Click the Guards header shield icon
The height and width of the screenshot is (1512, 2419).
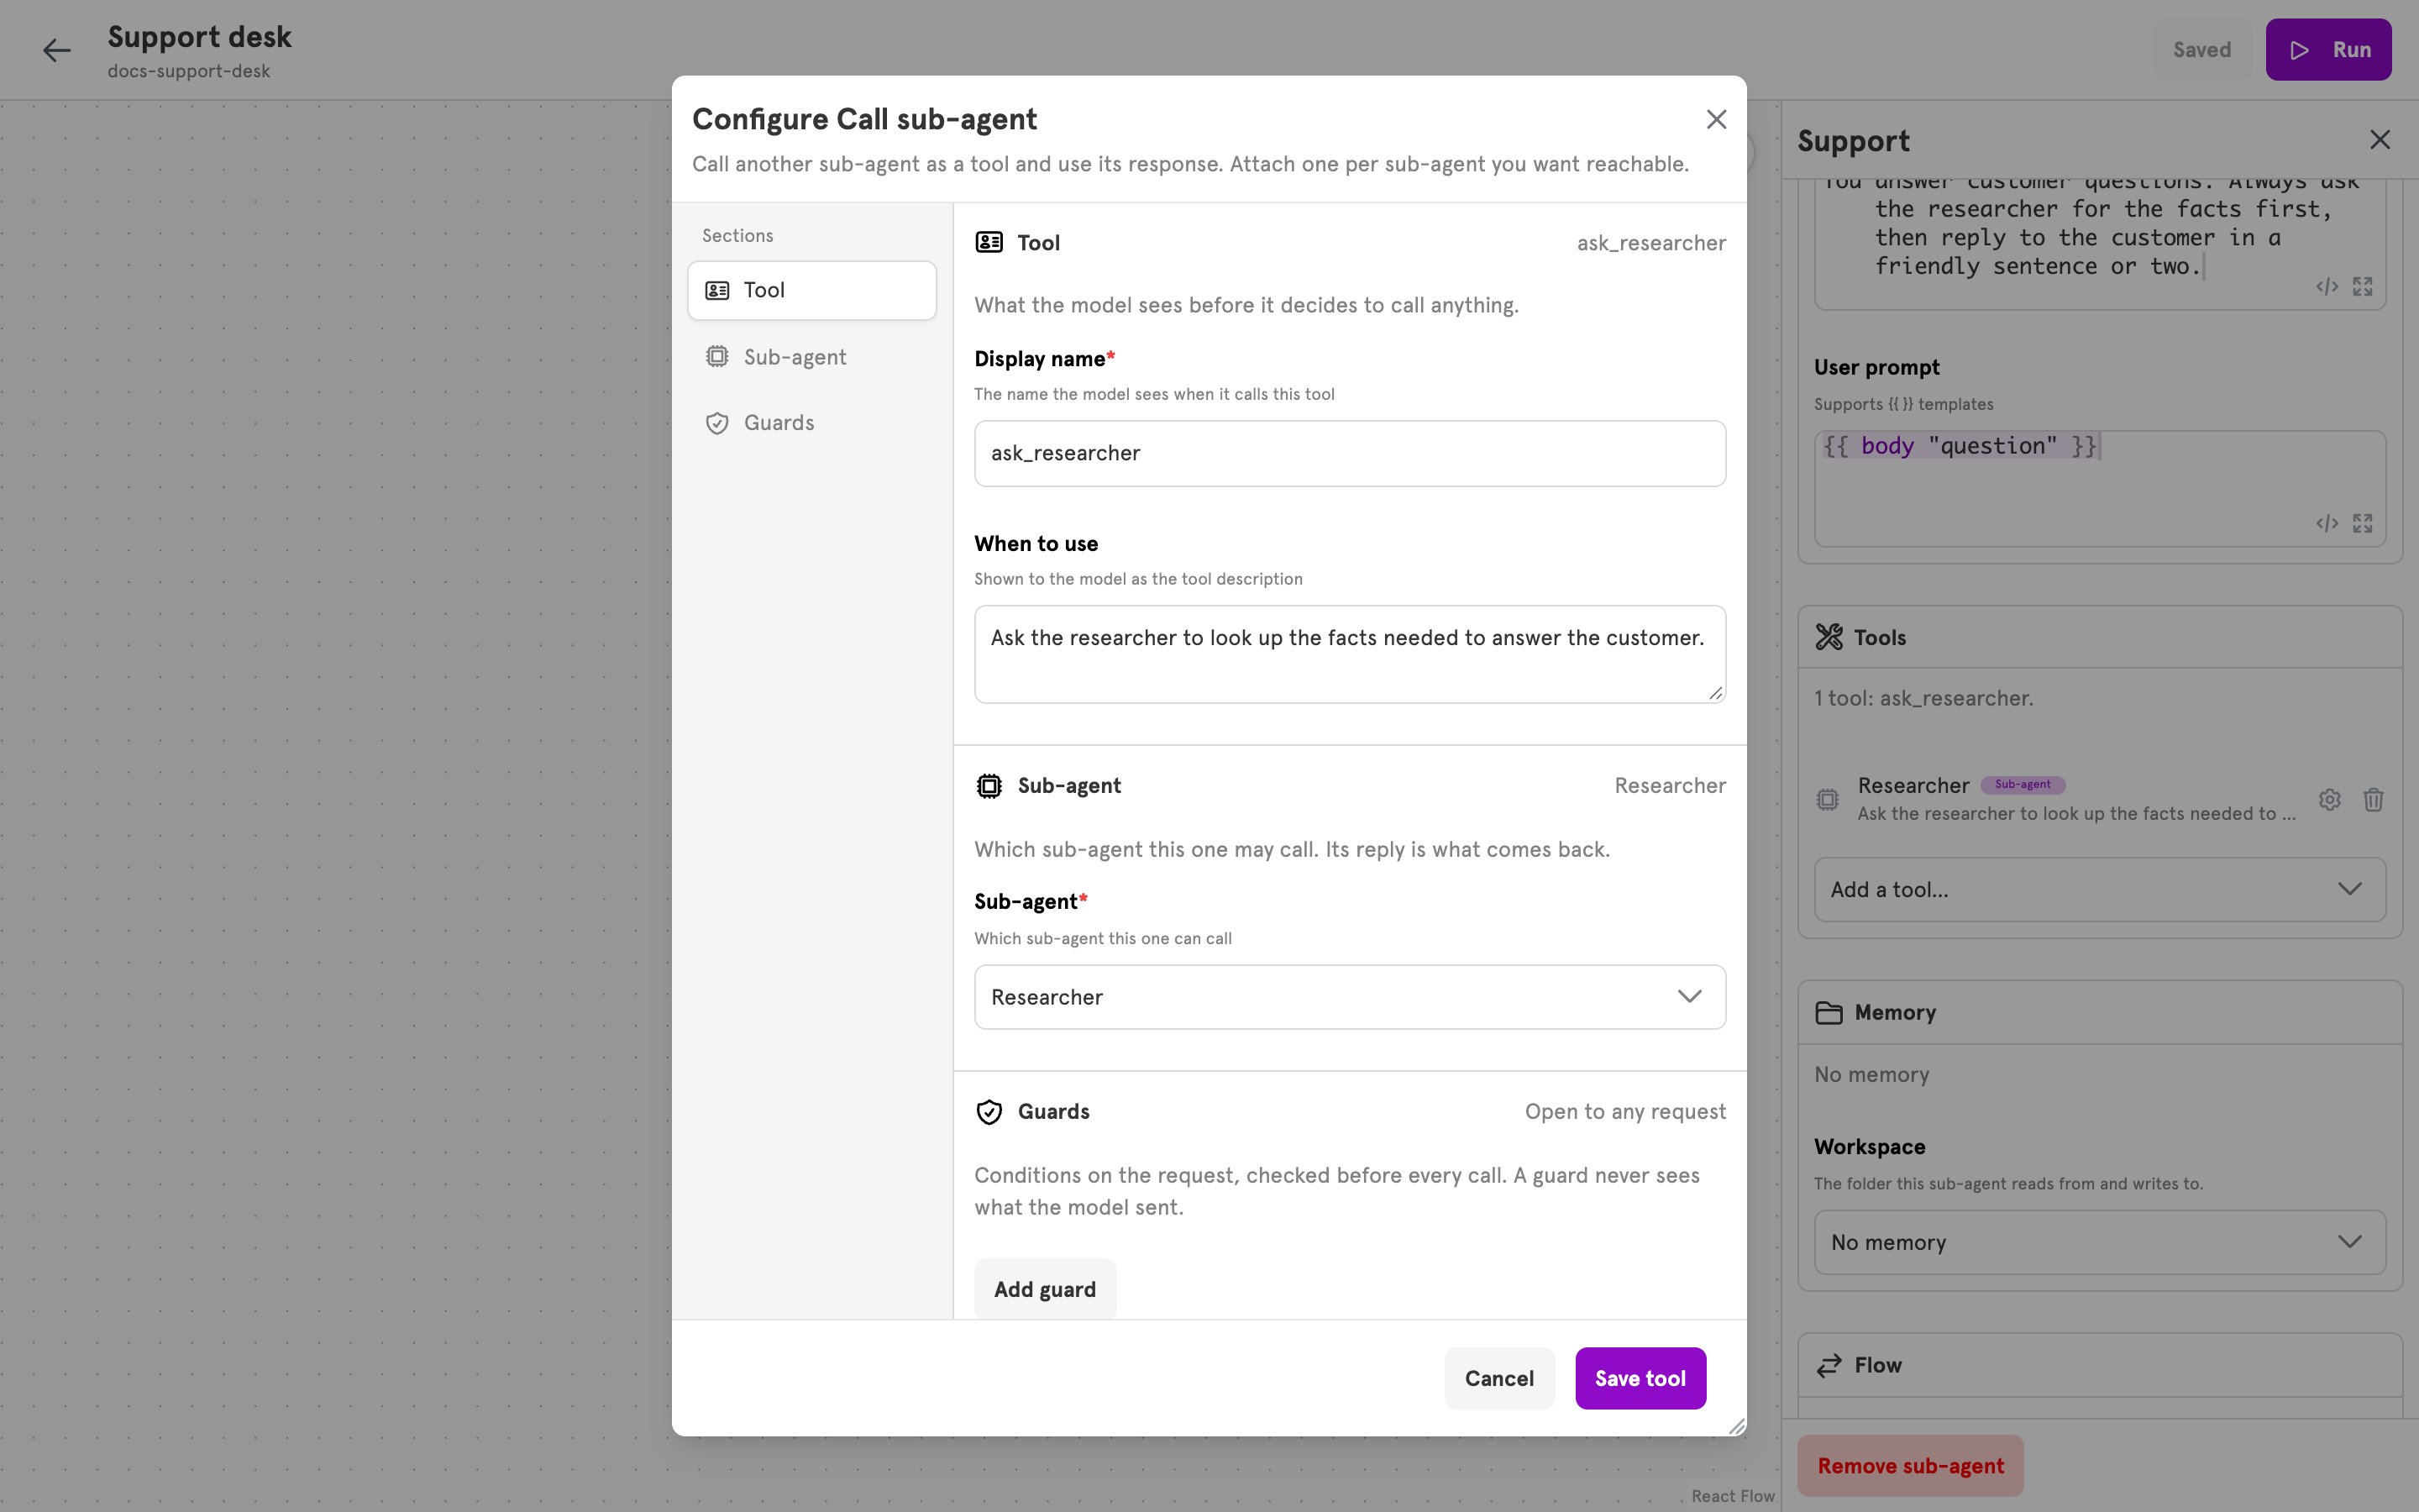(989, 1112)
